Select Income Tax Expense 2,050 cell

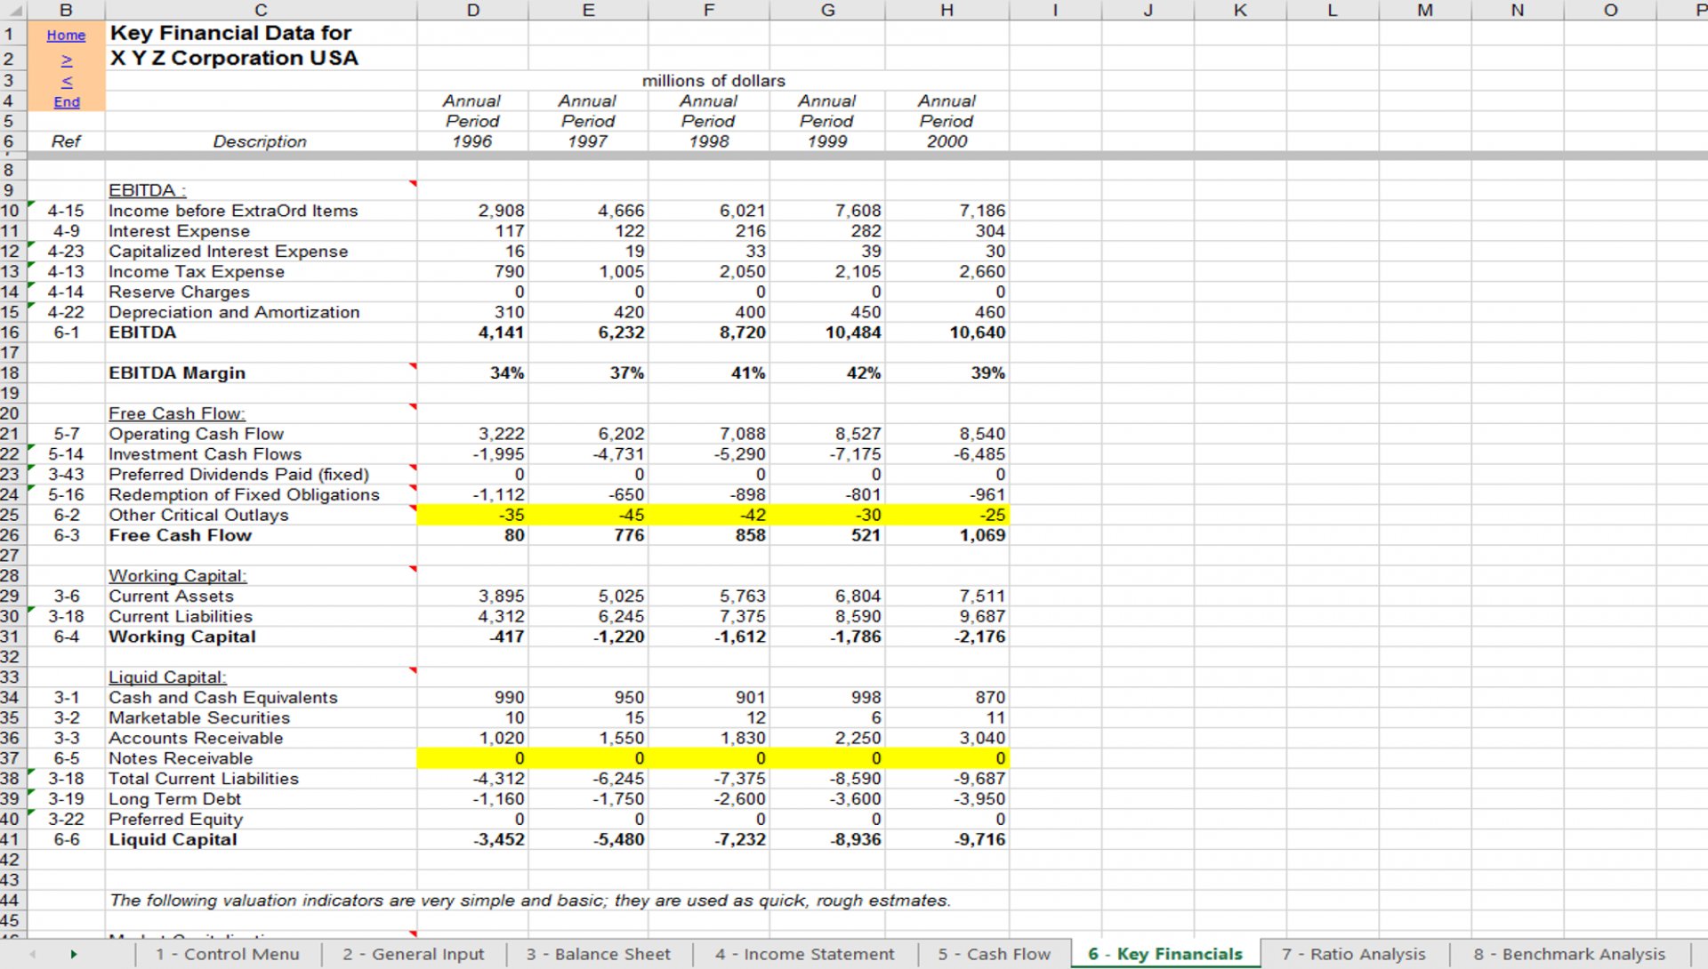(708, 272)
